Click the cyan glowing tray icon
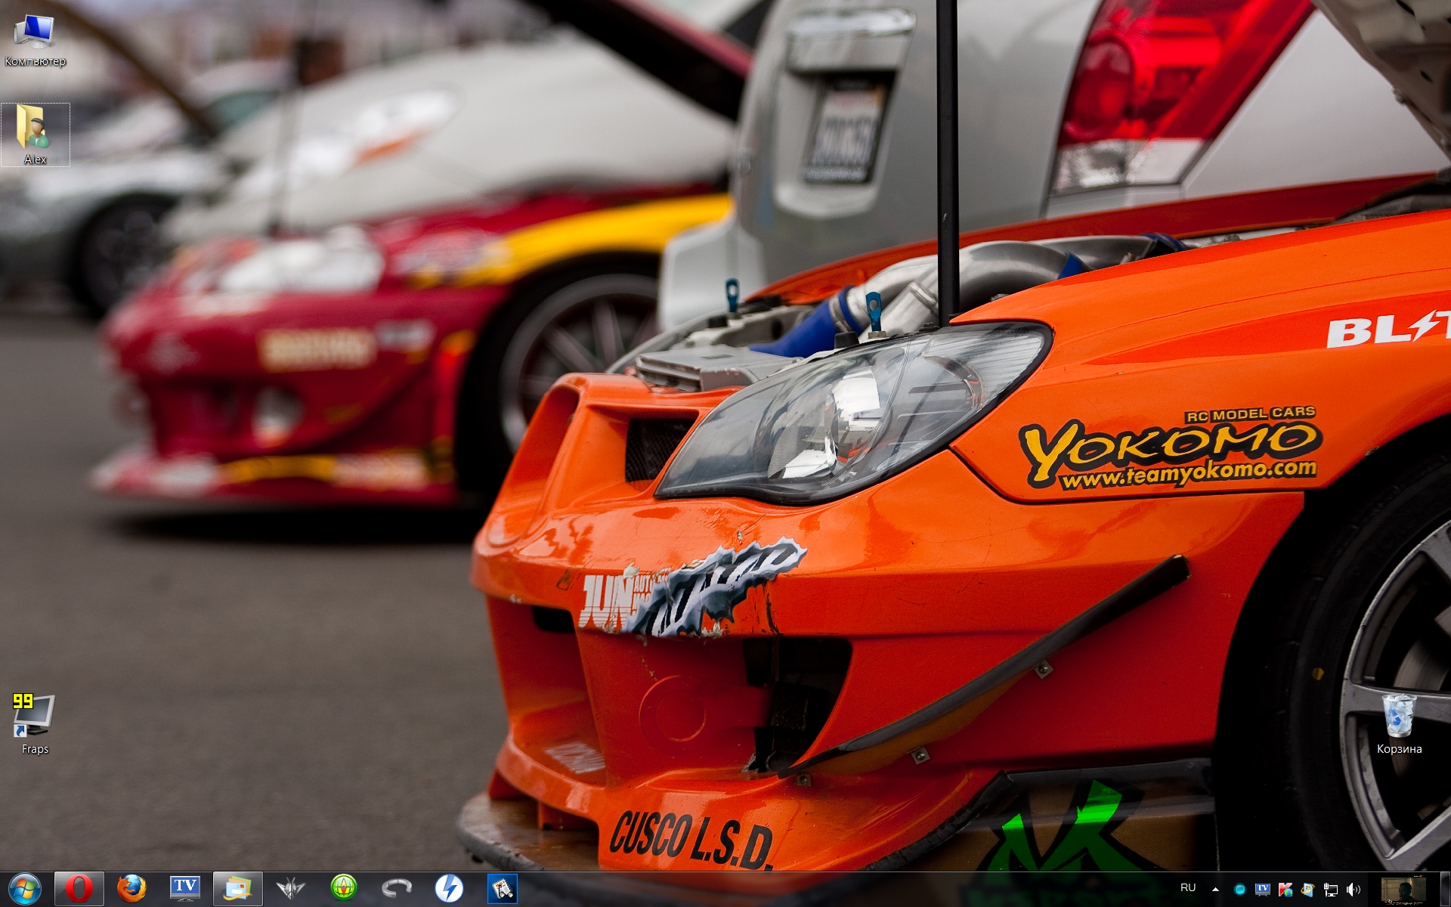 1239,890
